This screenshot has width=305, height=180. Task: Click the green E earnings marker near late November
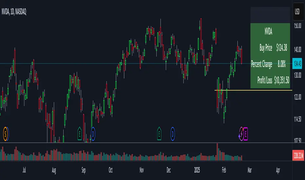159,134
